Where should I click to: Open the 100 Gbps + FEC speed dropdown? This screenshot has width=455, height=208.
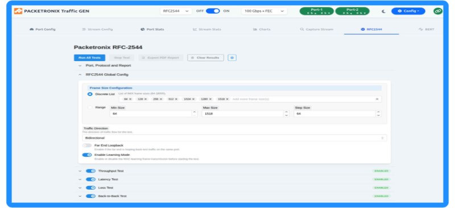click(264, 11)
